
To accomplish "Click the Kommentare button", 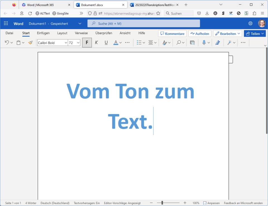I will pyautogui.click(x=172, y=34).
